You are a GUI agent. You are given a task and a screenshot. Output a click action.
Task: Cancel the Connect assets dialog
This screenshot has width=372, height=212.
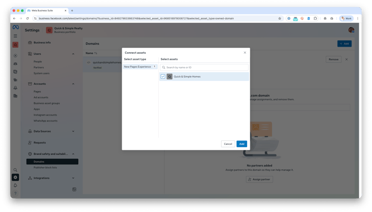click(x=228, y=144)
